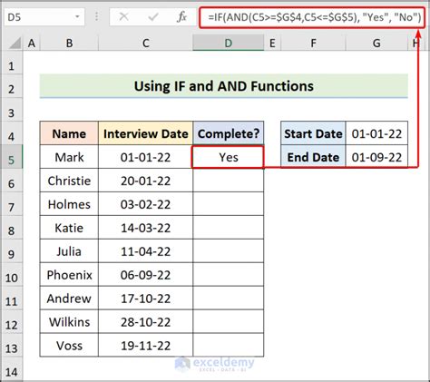Select the date 06-09-22
The width and height of the screenshot is (430, 382).
pyautogui.click(x=145, y=275)
